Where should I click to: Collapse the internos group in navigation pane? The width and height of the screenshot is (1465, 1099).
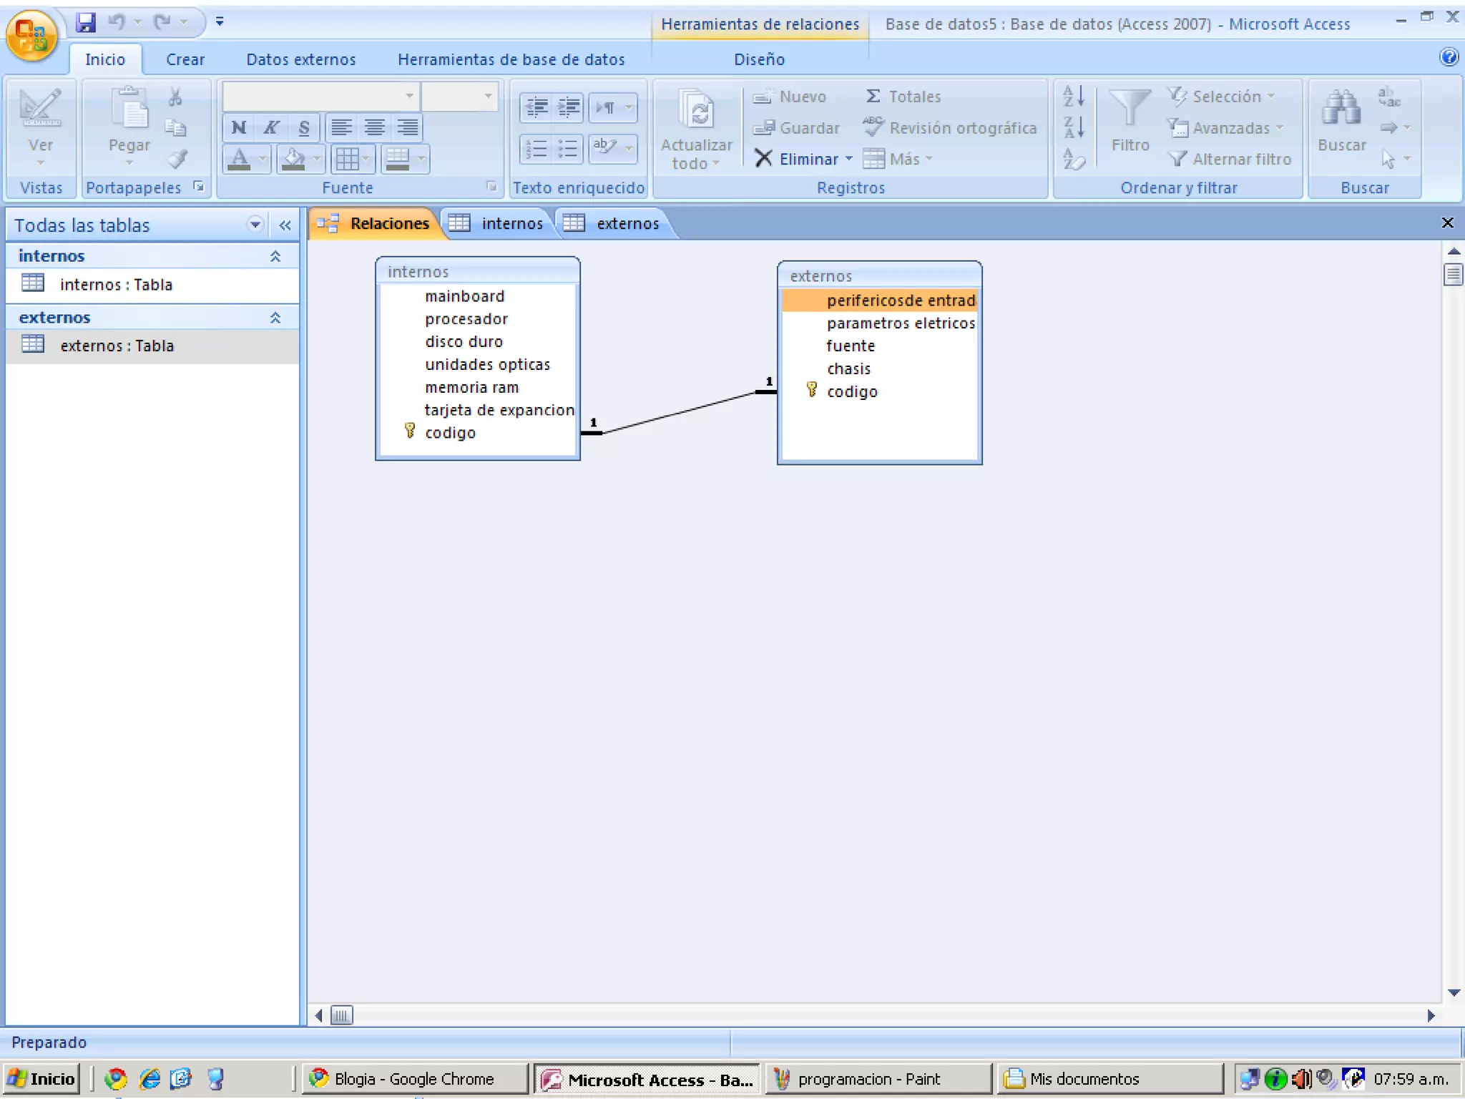coord(275,256)
